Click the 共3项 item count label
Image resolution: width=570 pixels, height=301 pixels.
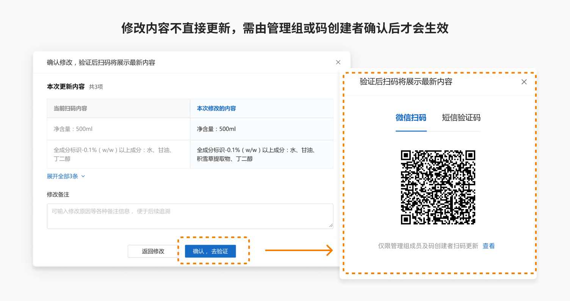pos(96,87)
